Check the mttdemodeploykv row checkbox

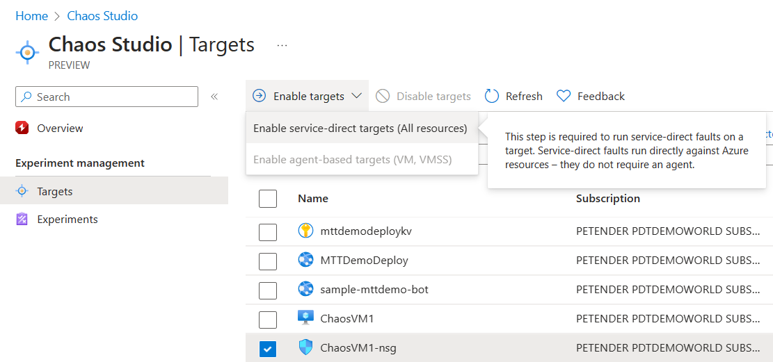coord(268,232)
